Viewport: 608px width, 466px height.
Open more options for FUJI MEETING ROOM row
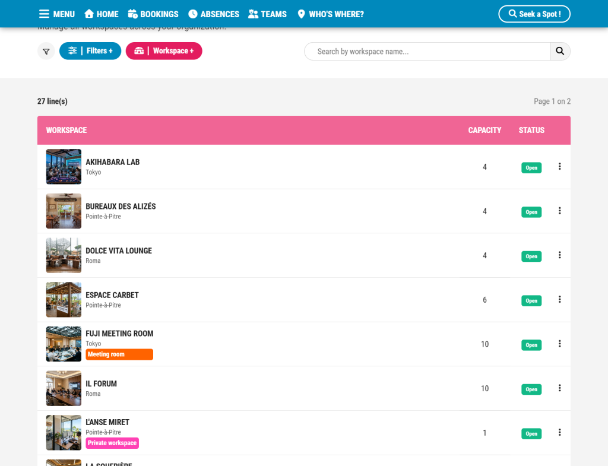point(559,344)
